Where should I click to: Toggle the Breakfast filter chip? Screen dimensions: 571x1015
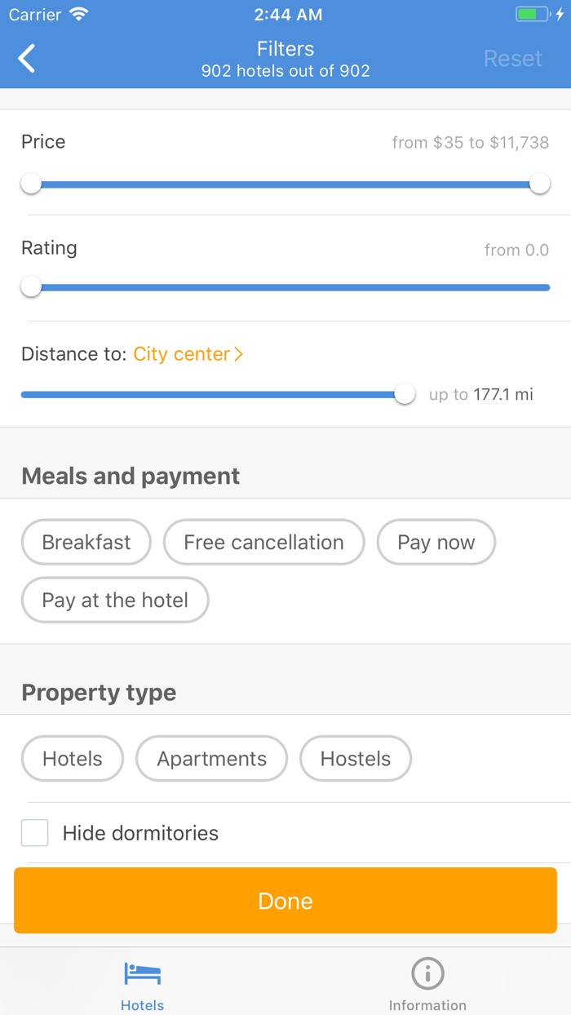[86, 542]
